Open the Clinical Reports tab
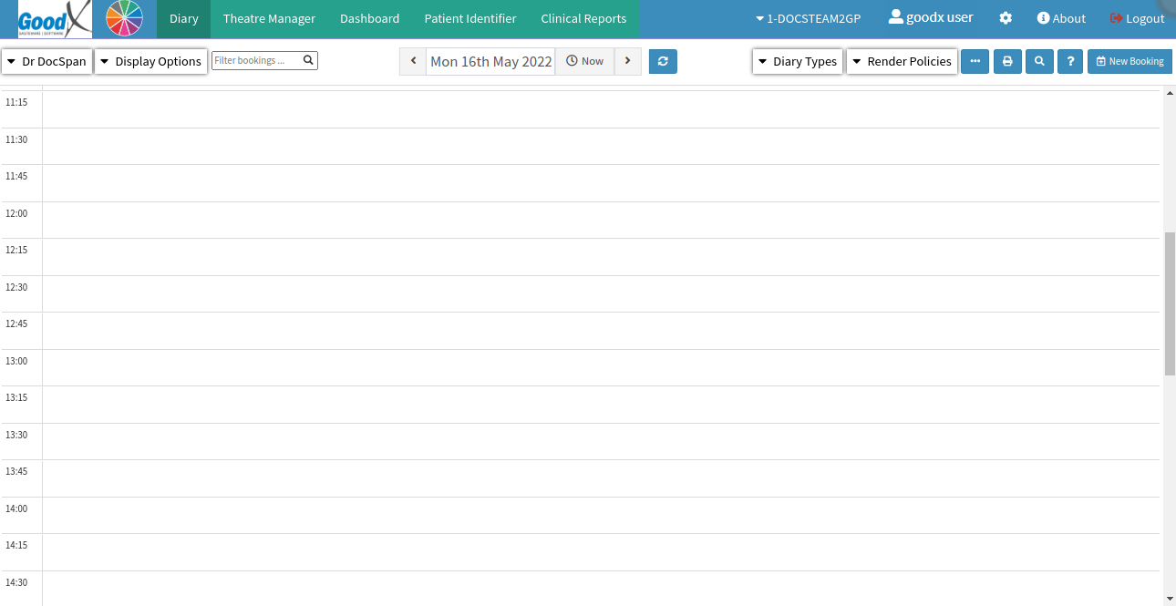The height and width of the screenshot is (606, 1176). 583,19
